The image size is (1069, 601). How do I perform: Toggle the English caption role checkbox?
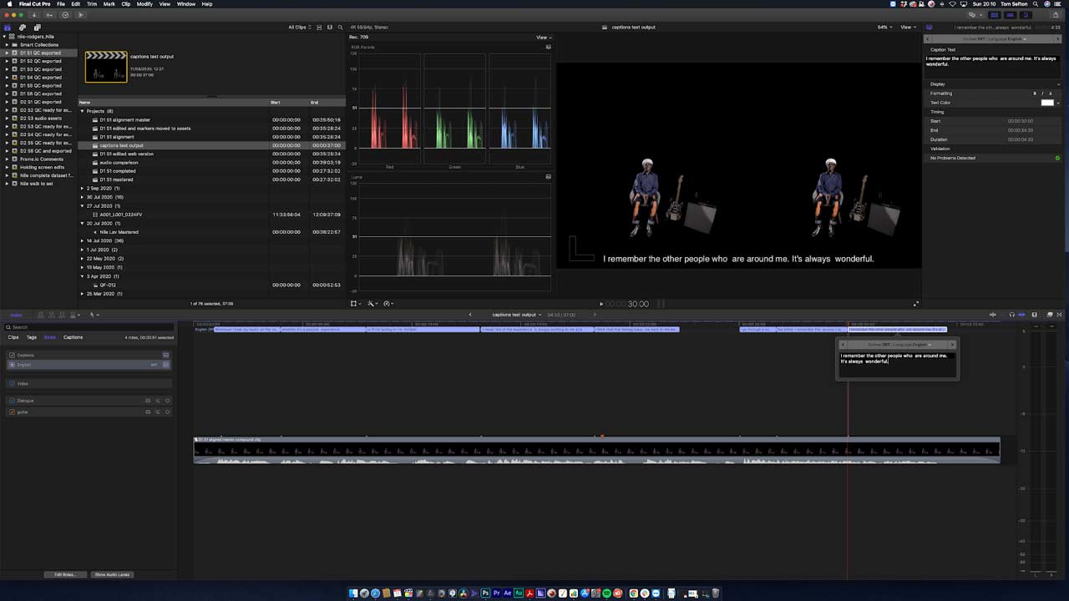coord(13,365)
